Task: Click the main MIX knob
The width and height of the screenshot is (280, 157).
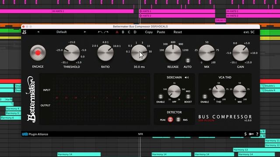Action: click(206, 53)
